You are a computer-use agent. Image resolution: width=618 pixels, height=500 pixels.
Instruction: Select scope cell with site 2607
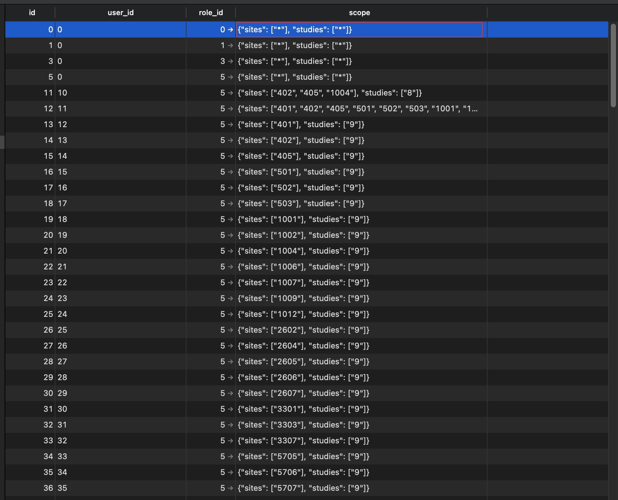tap(361, 393)
